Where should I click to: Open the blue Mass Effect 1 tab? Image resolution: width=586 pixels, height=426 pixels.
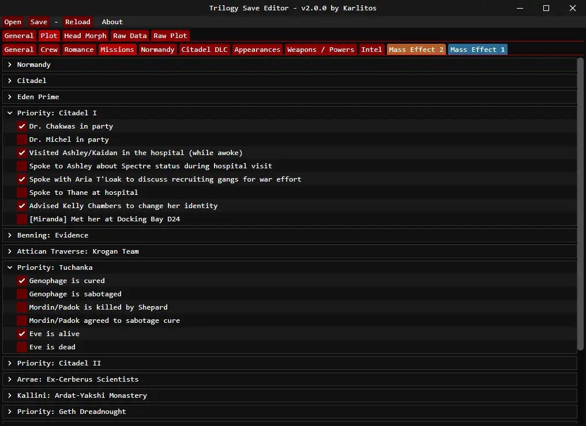(478, 49)
